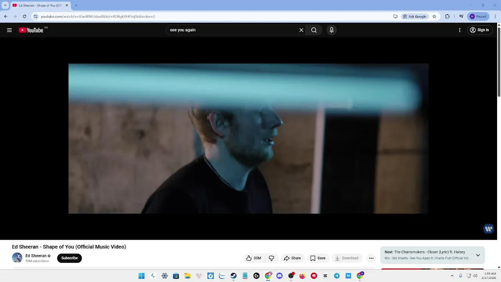Open Zalo from taskbar
The width and height of the screenshot is (501, 282).
[222, 276]
